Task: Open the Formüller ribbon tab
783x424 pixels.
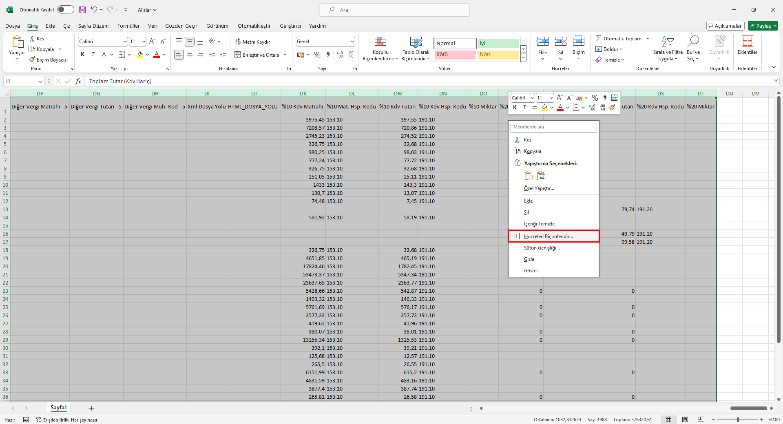Action: coord(128,26)
